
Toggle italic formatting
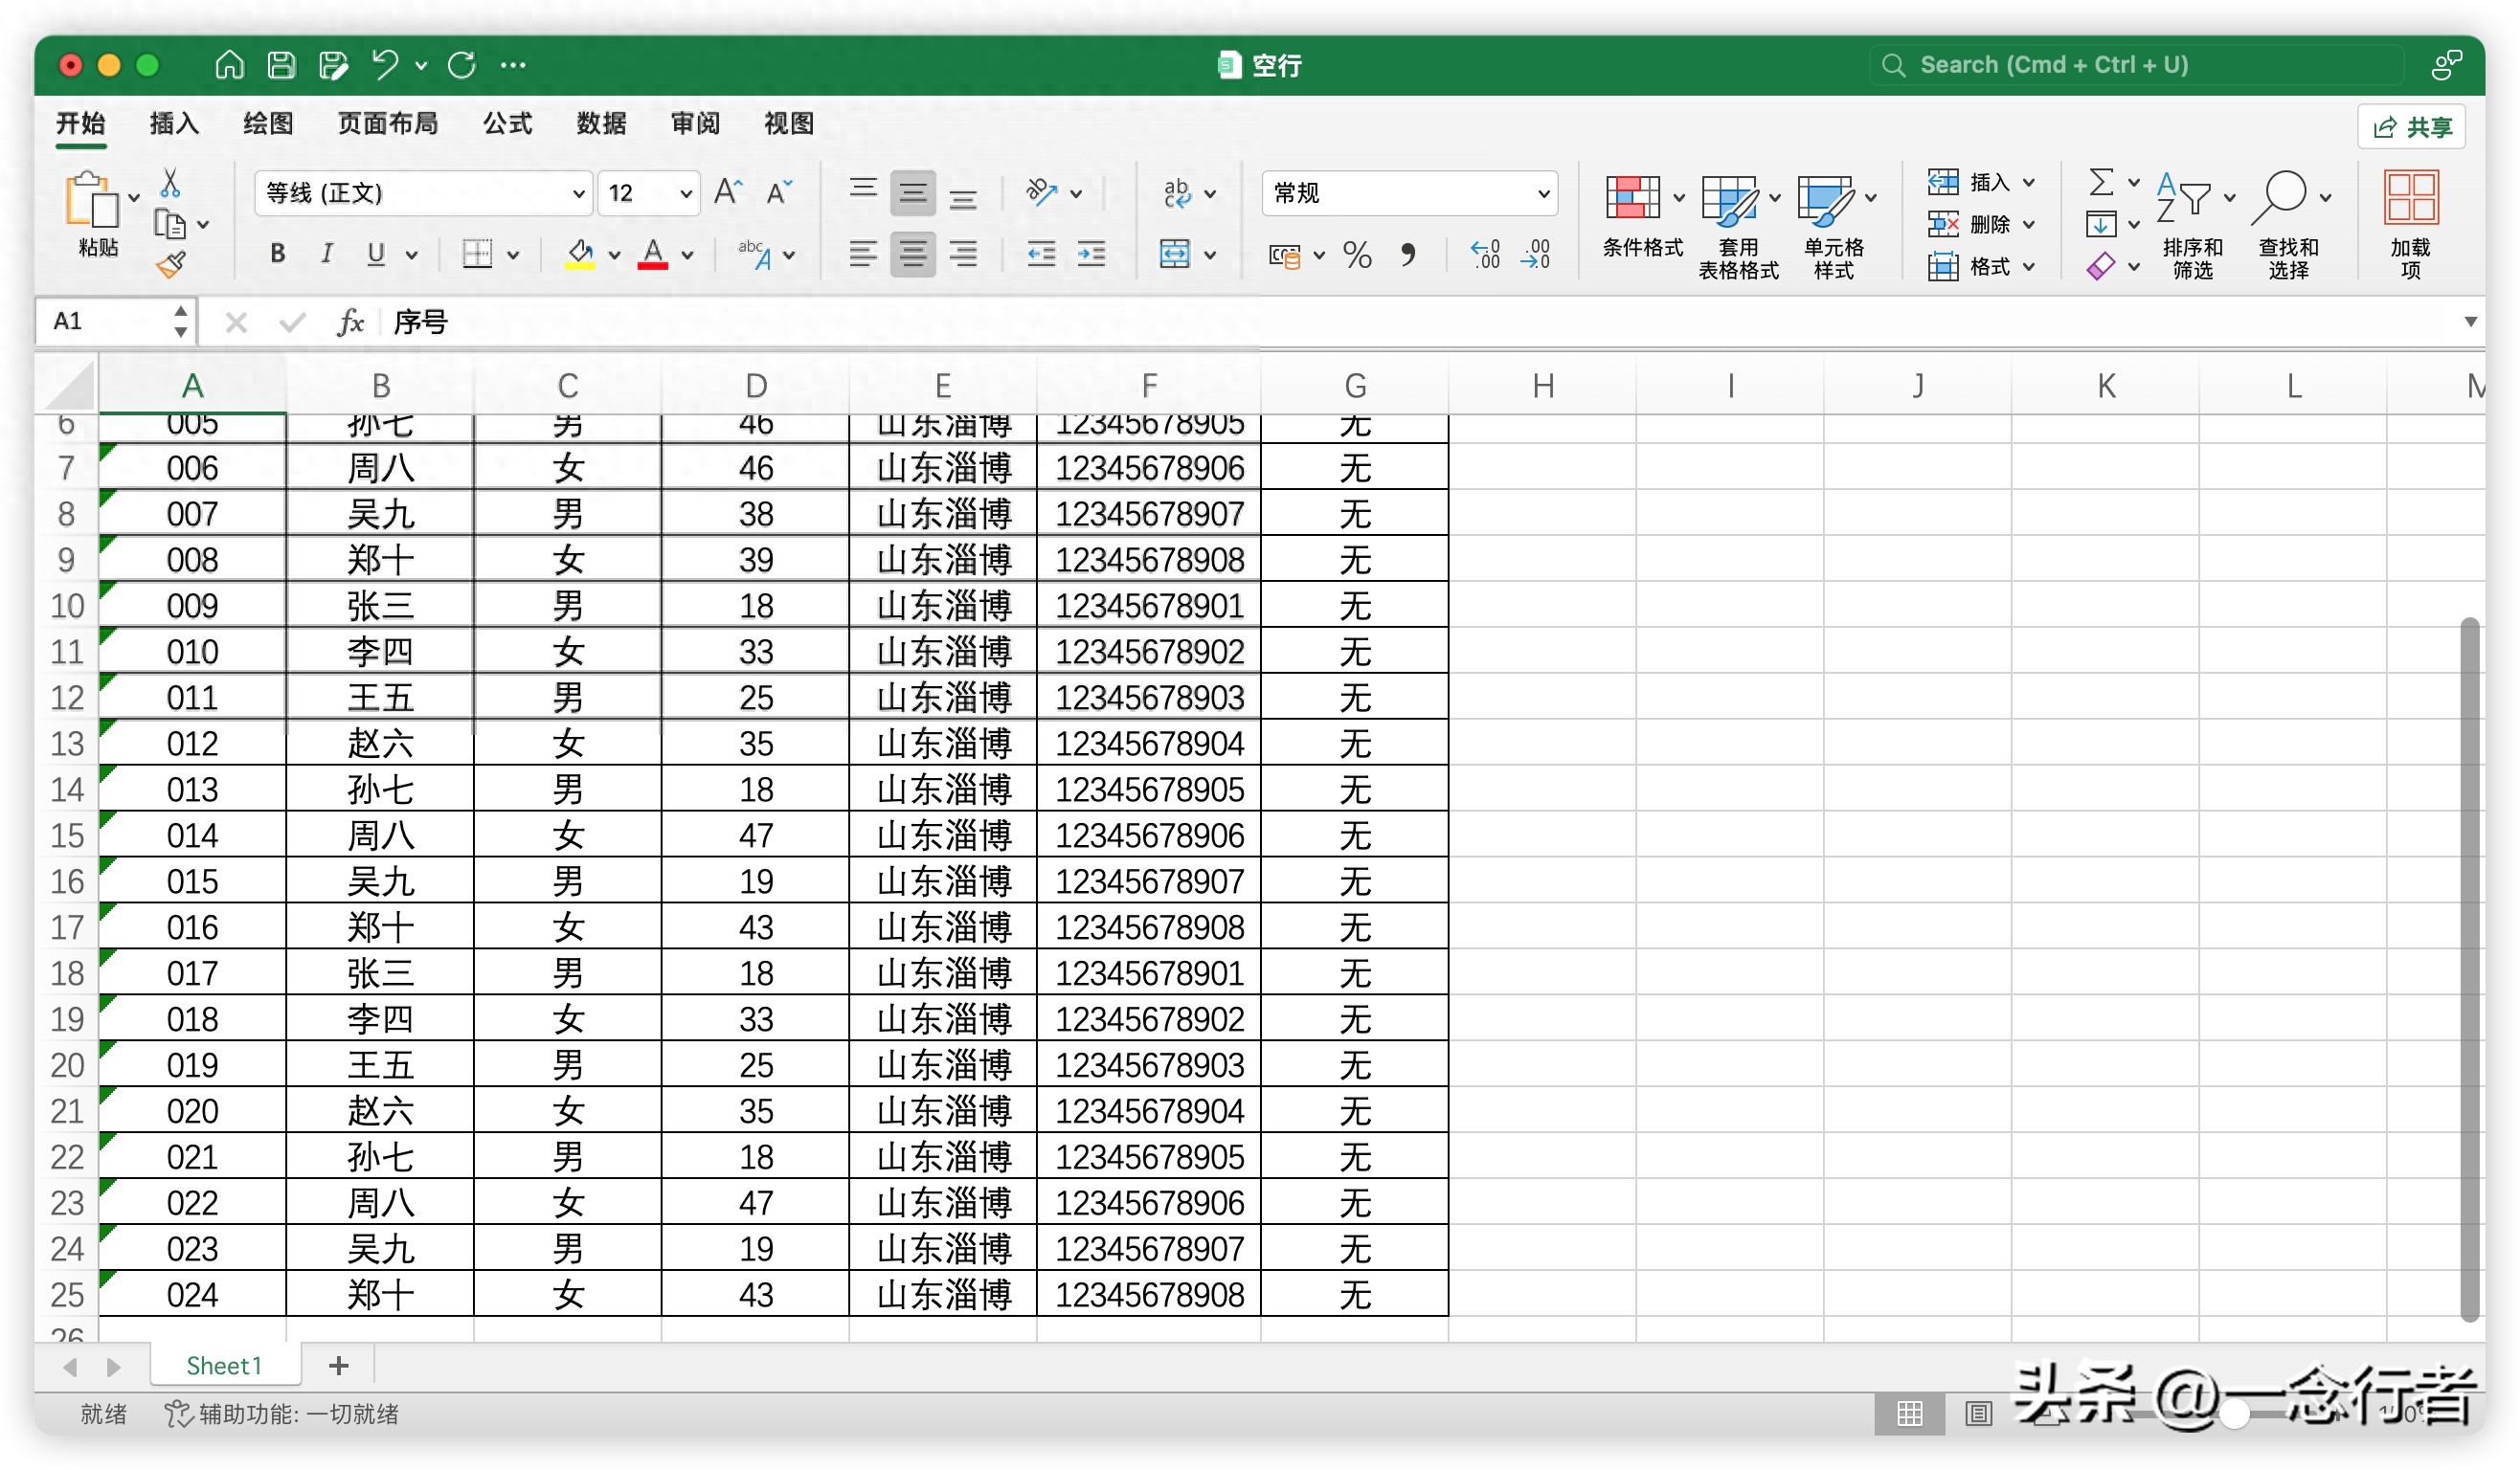coord(326,255)
